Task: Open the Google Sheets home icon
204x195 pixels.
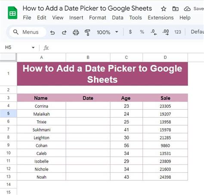Action: [12, 13]
